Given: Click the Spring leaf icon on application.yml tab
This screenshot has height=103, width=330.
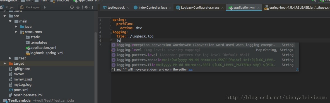Looking at the screenshot, I should pyautogui.click(x=230, y=7).
